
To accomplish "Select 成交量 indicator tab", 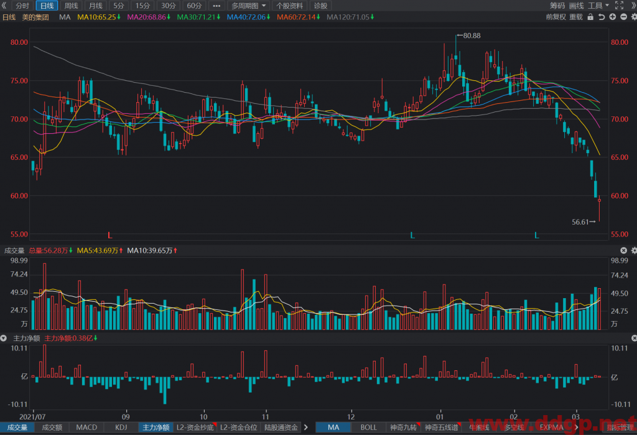I will [17, 428].
